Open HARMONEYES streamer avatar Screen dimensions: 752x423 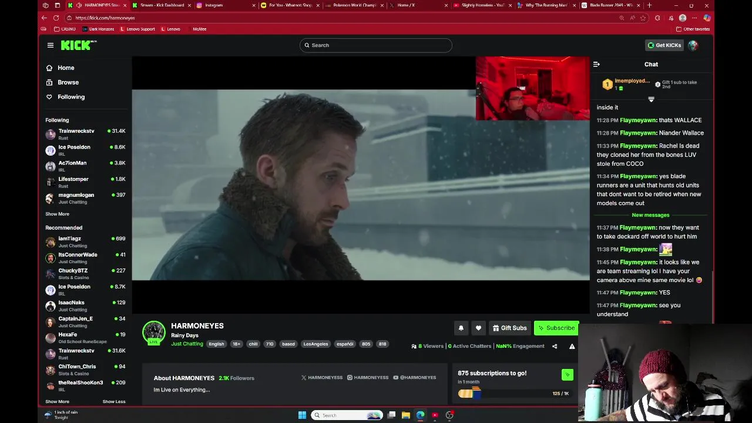pyautogui.click(x=154, y=332)
